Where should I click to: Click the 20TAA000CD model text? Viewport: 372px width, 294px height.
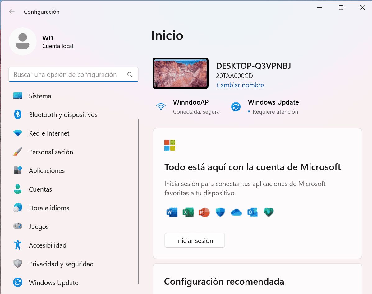coord(234,76)
